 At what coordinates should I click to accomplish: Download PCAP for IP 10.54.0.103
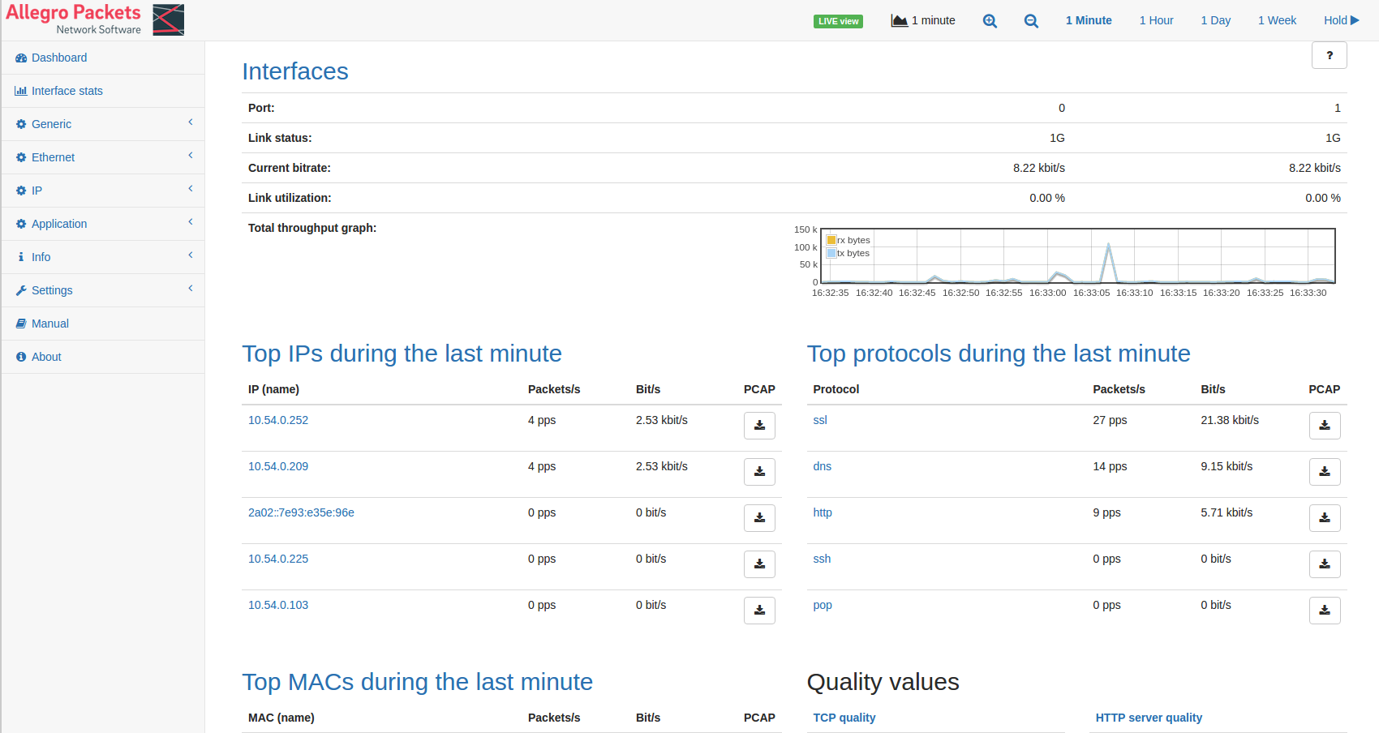click(759, 611)
